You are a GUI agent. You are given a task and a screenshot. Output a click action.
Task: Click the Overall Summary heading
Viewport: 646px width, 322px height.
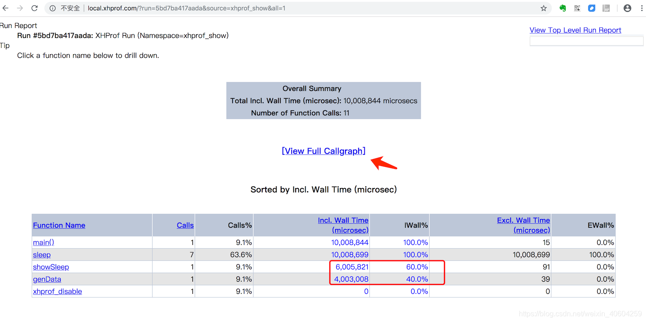(x=312, y=88)
